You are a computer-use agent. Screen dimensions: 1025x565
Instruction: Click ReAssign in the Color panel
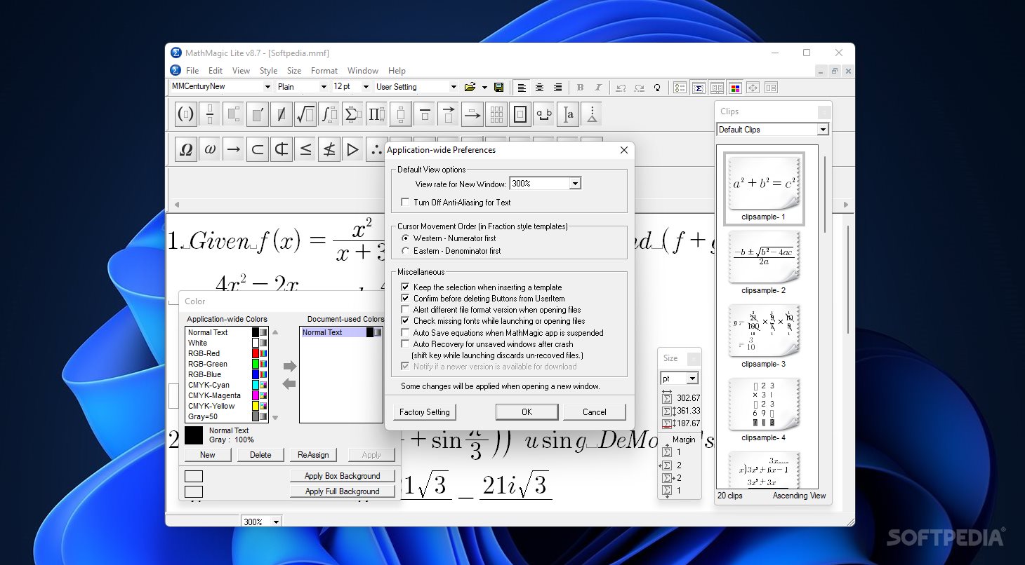pyautogui.click(x=314, y=454)
